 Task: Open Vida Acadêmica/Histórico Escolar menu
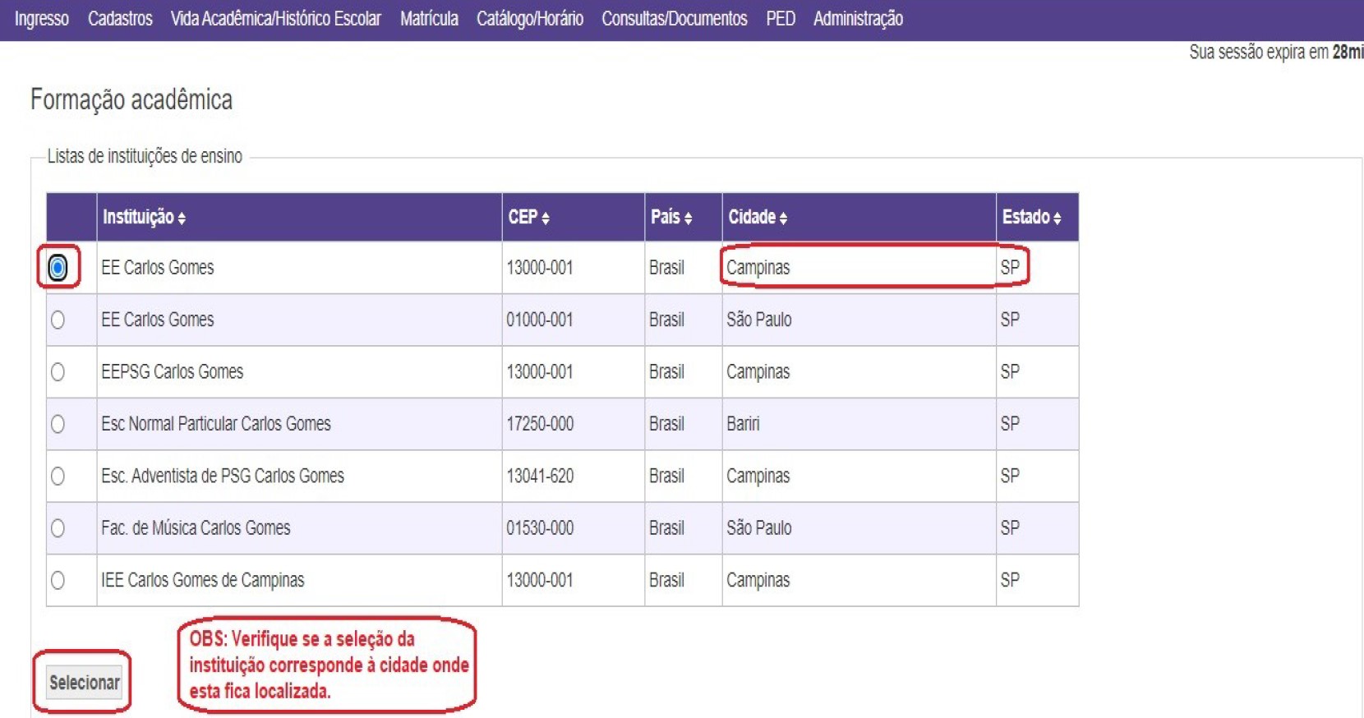[x=276, y=18]
